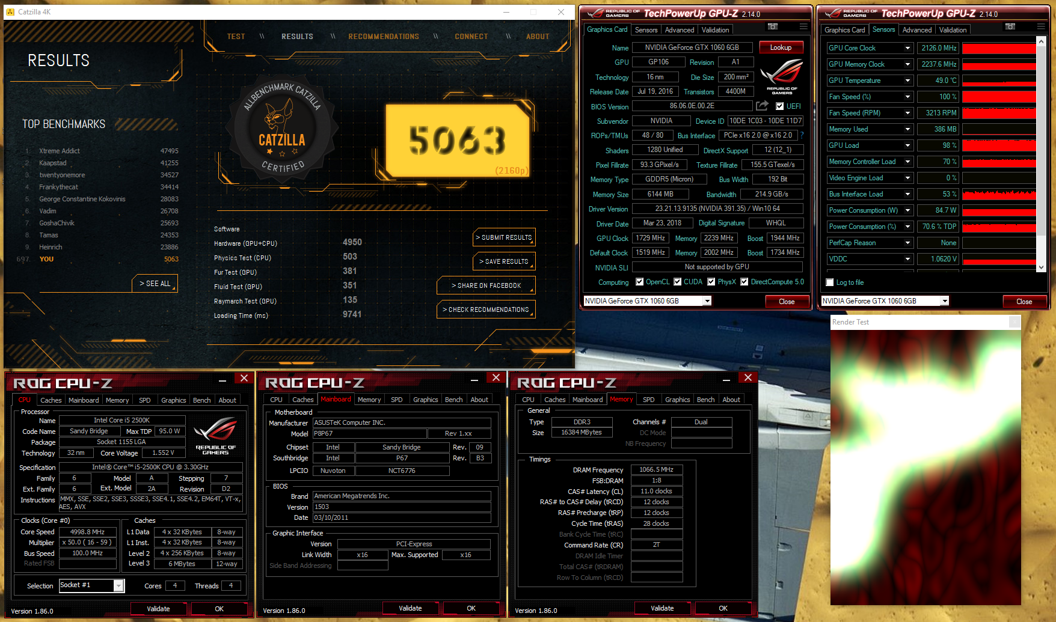
Task: Click the BIOS save/share arrow icon
Action: coord(762,106)
